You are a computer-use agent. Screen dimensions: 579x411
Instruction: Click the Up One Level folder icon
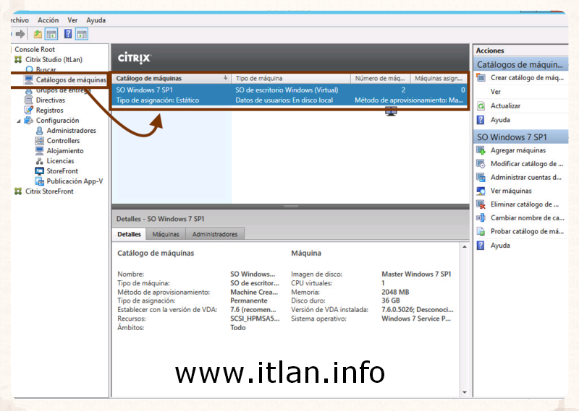coord(37,34)
